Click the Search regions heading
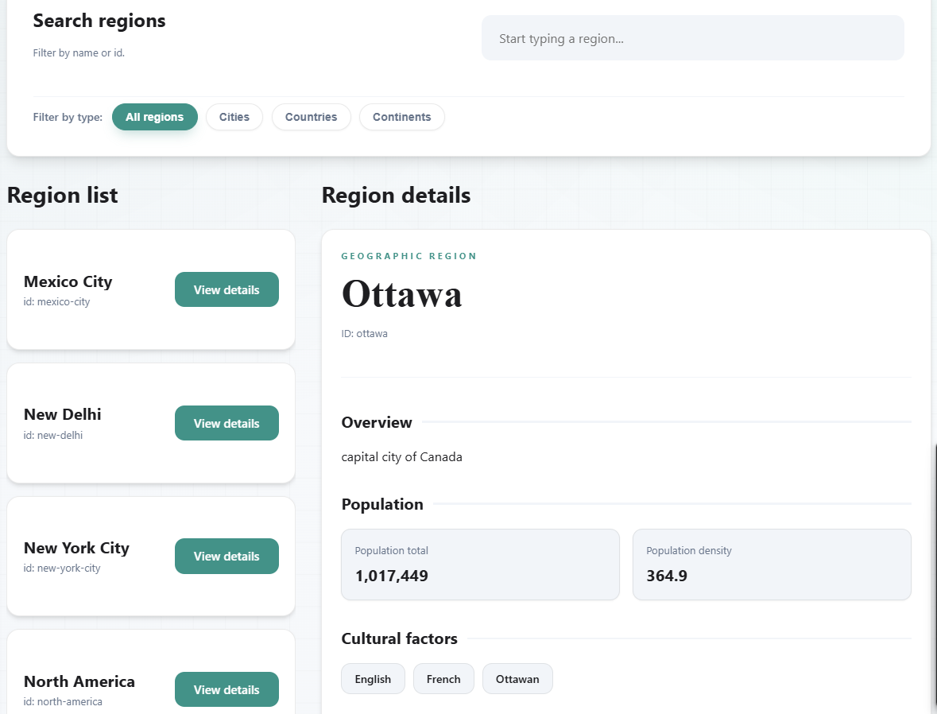The image size is (937, 714). [99, 21]
